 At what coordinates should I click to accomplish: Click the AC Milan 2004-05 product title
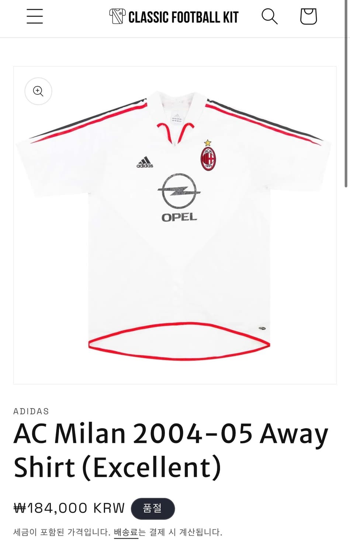[171, 450]
